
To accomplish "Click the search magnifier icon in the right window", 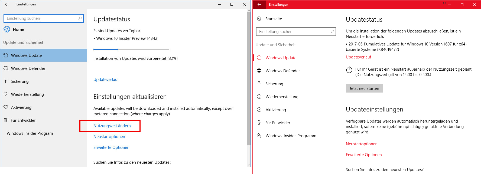I will 332,32.
